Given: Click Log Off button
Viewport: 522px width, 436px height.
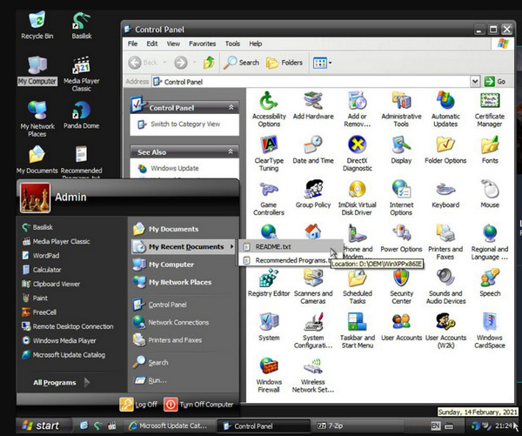Looking at the screenshot, I should (x=138, y=405).
